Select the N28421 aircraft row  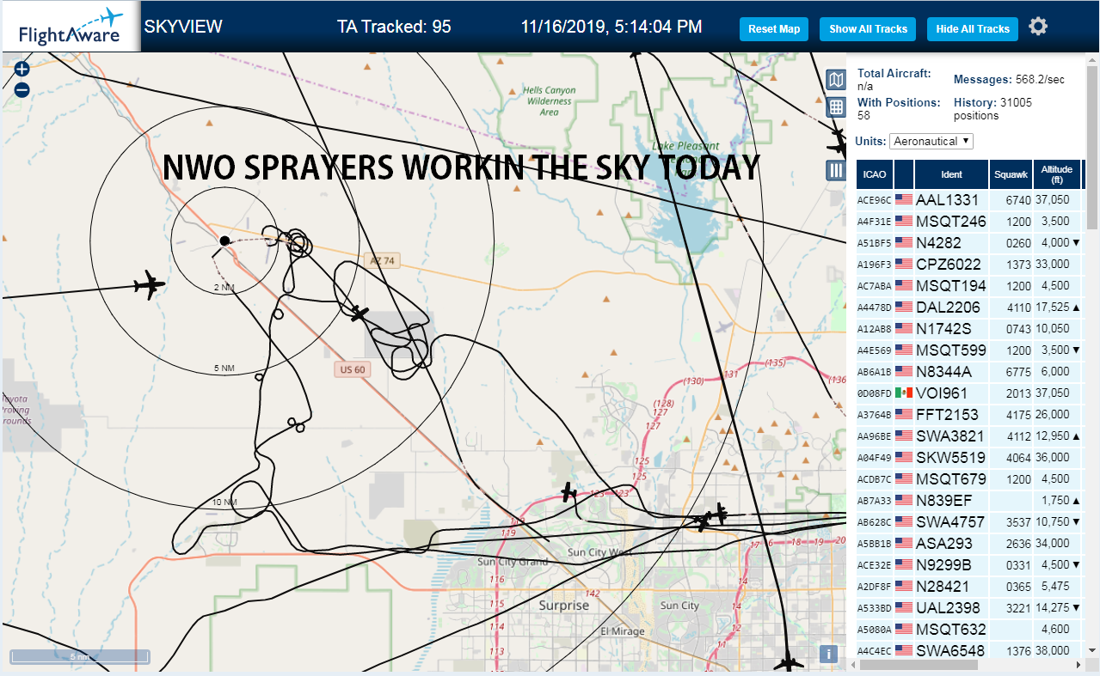point(969,586)
